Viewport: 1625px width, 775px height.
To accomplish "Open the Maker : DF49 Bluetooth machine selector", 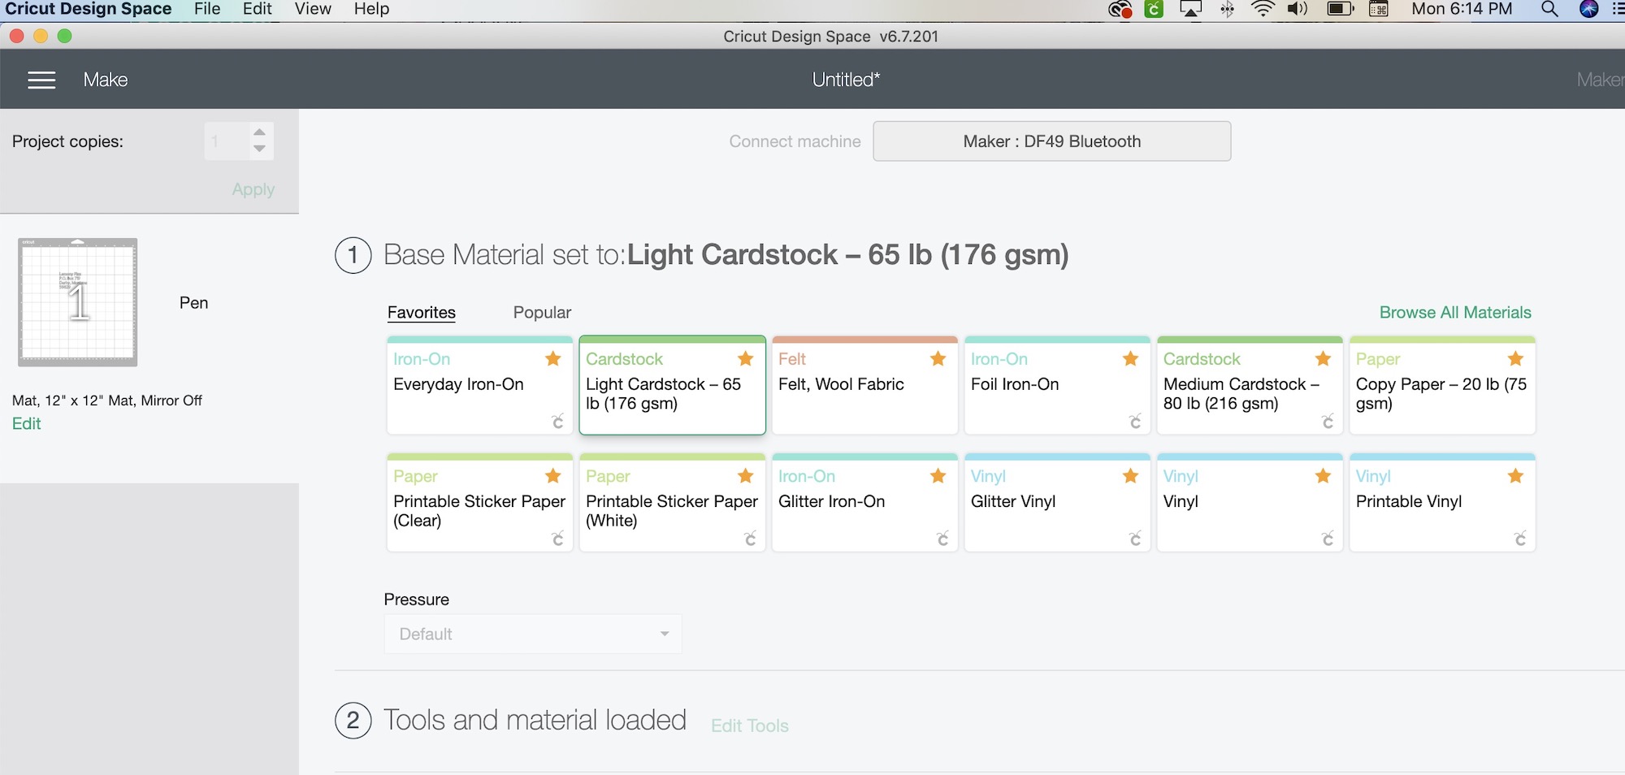I will point(1052,141).
